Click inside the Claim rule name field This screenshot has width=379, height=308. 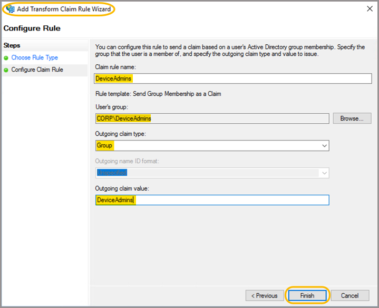[x=233, y=78]
